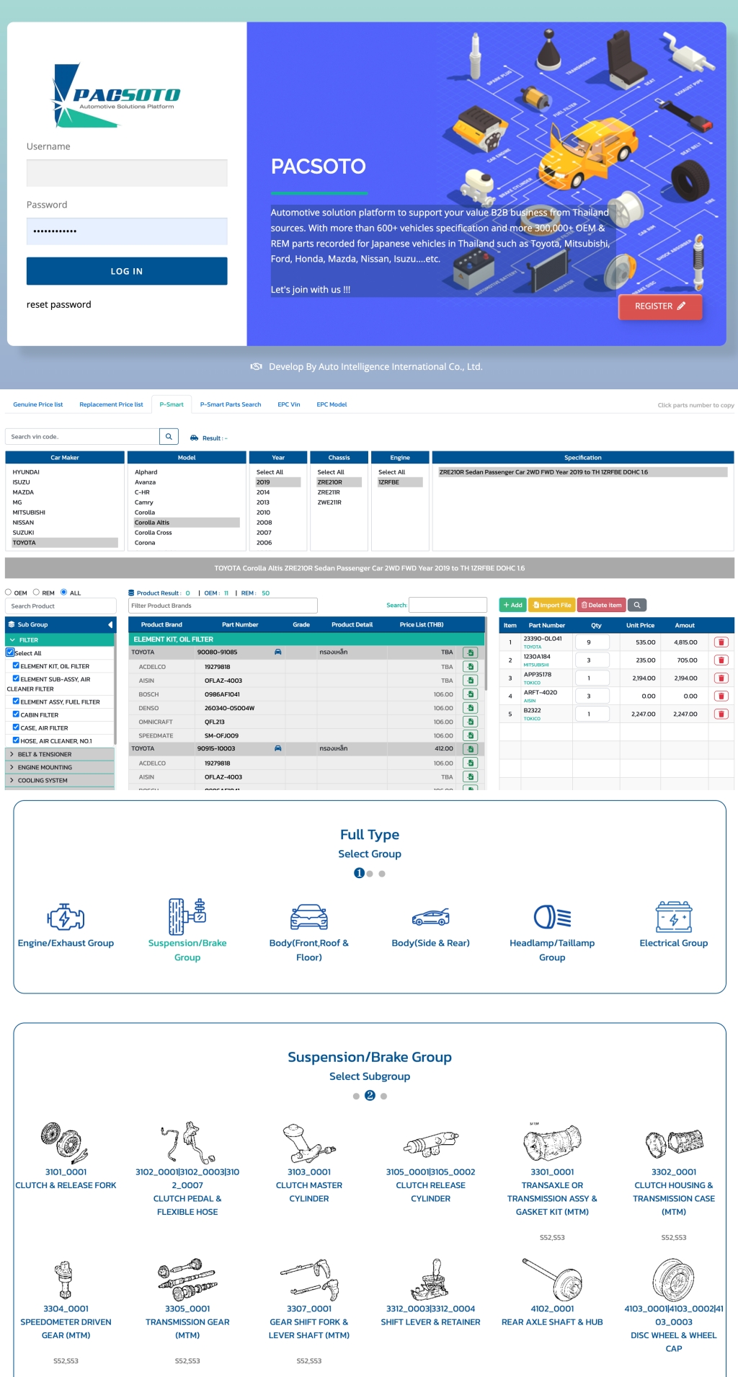Viewport: 738px width, 1377px height.
Task: Expand the COOLING SYSTEM group
Action: pyautogui.click(x=12, y=780)
